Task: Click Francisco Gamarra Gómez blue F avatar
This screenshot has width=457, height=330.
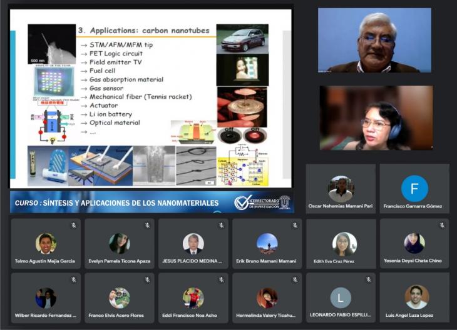Action: point(414,189)
